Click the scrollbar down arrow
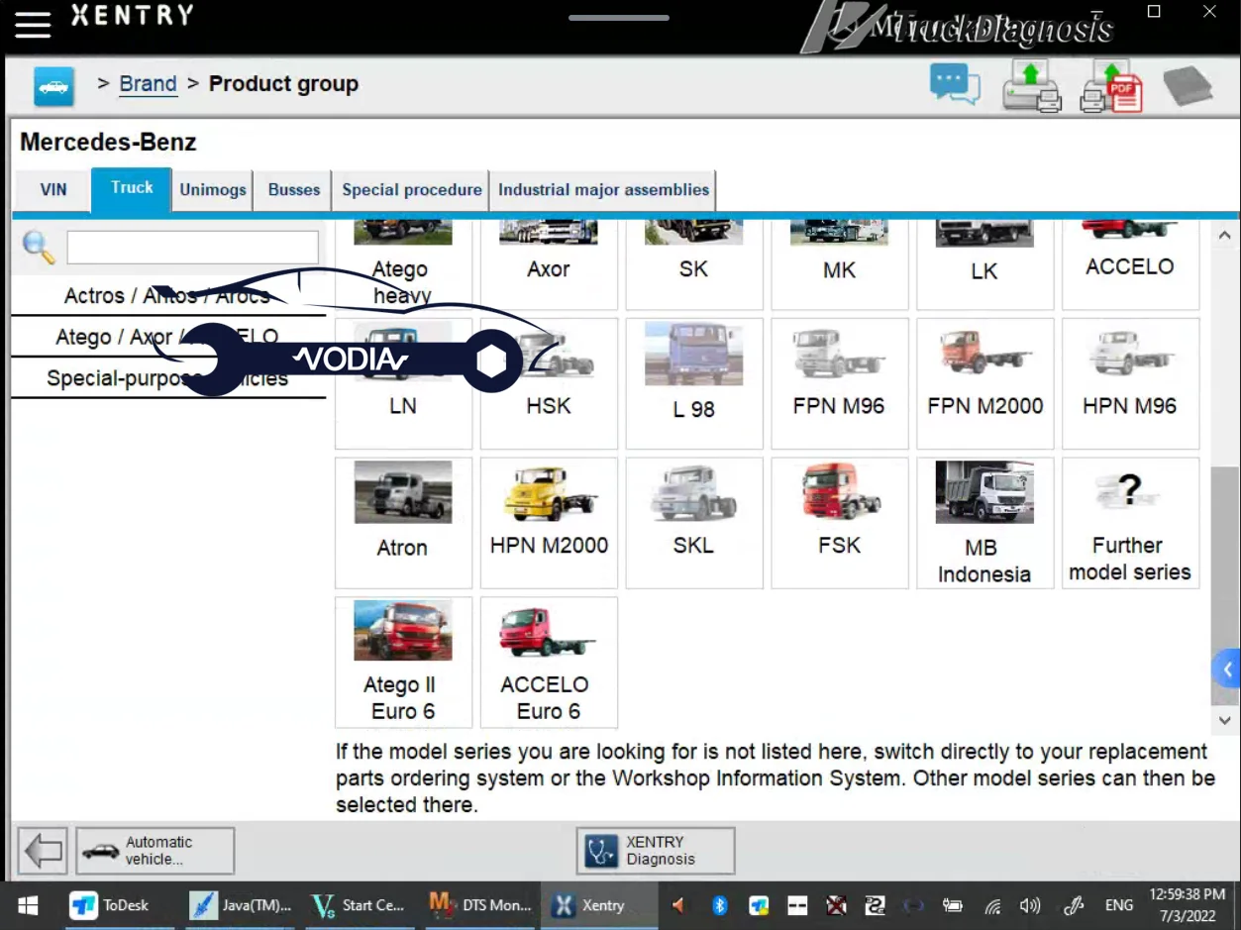The width and height of the screenshot is (1241, 930). pos(1225,720)
